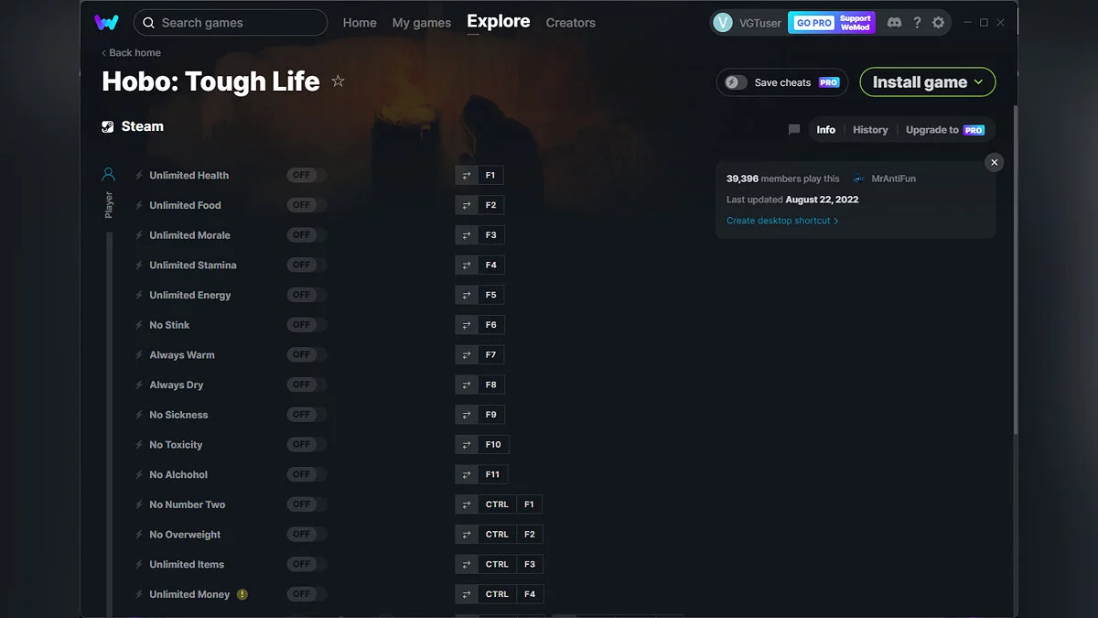Click the CTRL key of Unlimited Items' hotkey
Viewport: 1098px width, 618px height.
[497, 564]
